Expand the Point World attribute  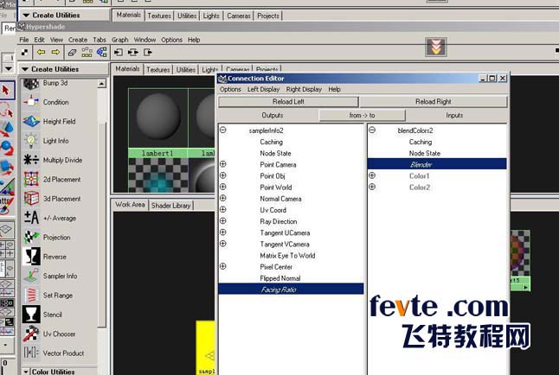coord(222,187)
